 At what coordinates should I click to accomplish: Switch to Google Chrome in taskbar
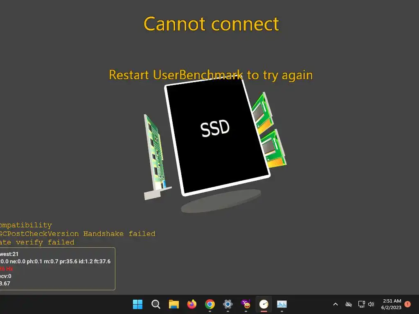210,304
